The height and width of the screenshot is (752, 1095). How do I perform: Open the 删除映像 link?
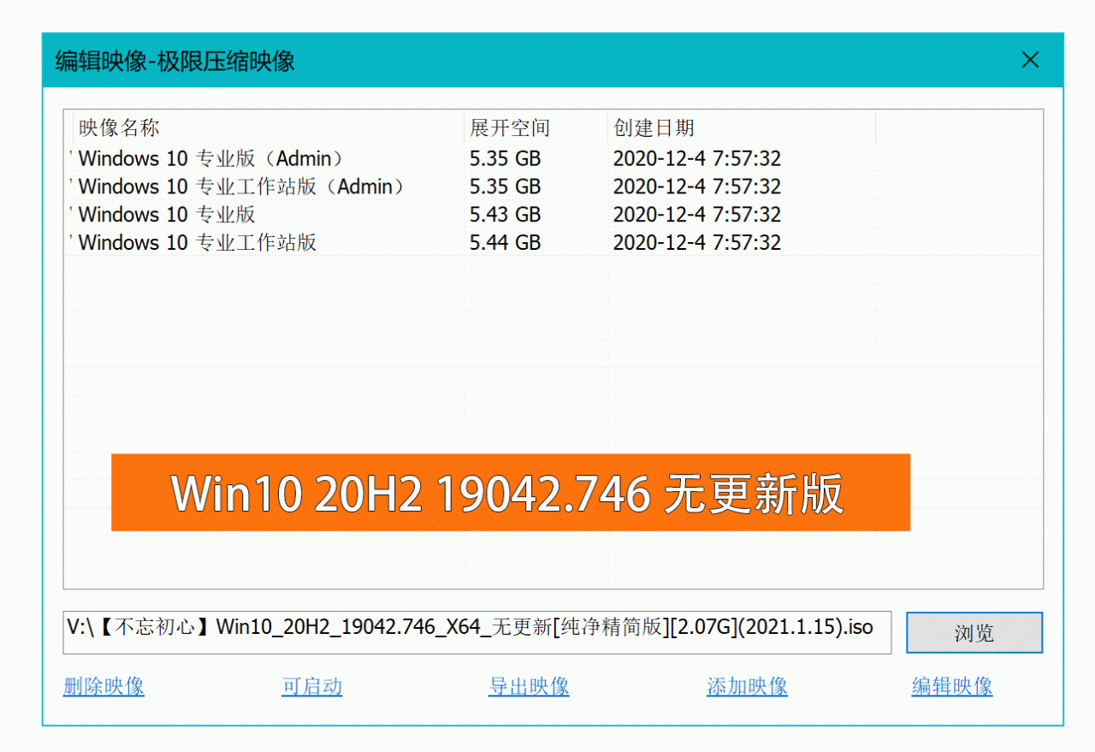point(104,686)
